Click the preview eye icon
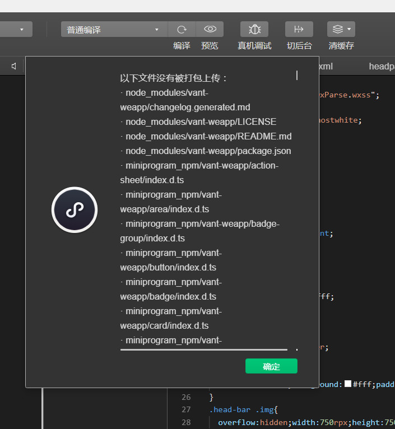 pos(210,29)
